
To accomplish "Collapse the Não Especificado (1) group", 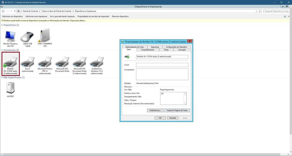I will pos(2,77).
